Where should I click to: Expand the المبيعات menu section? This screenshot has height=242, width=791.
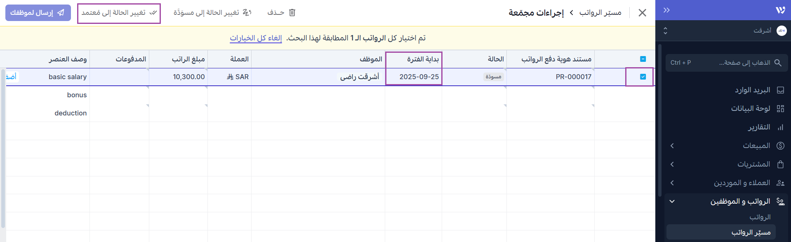(672, 146)
